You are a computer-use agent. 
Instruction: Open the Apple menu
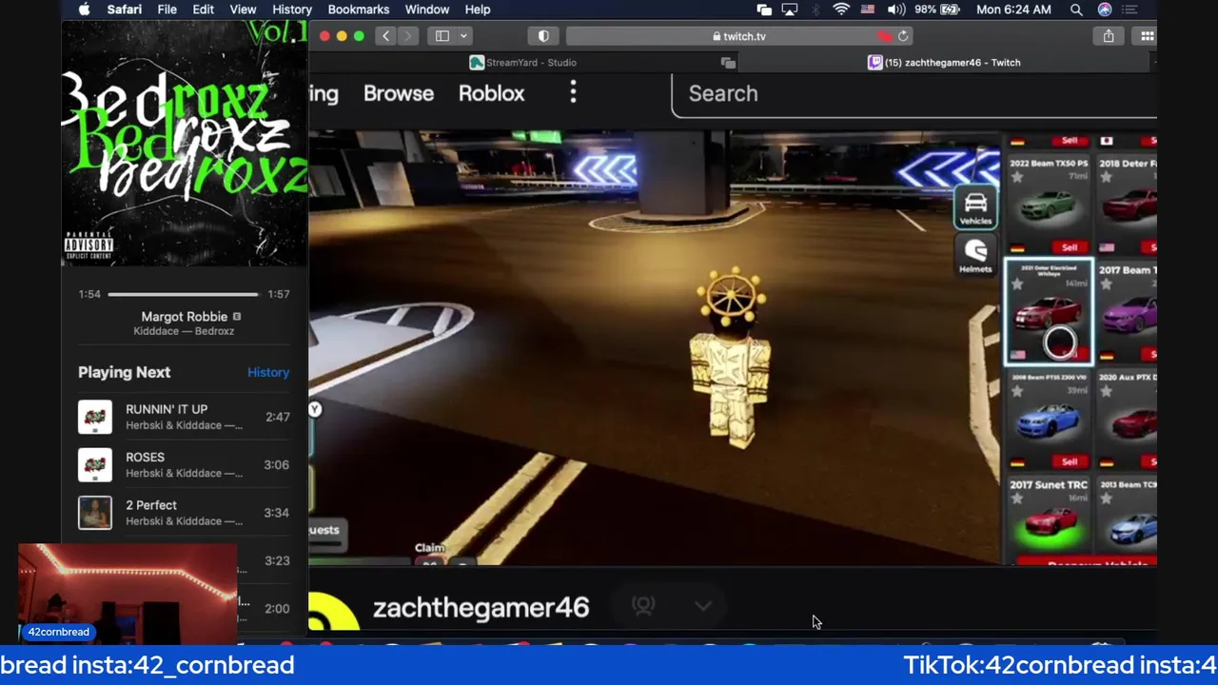pos(84,10)
